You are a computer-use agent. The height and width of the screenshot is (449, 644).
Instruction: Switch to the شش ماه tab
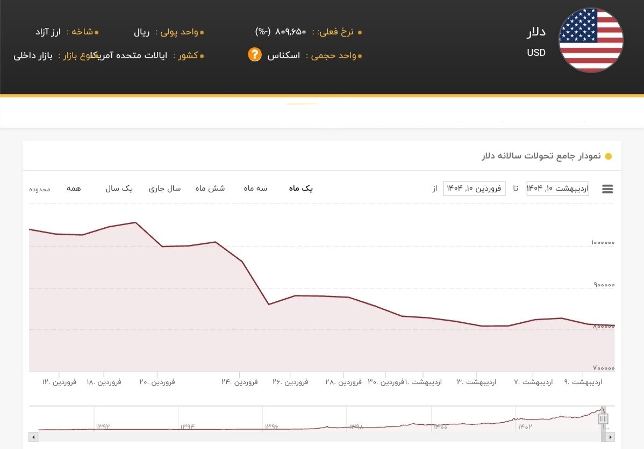[210, 189]
